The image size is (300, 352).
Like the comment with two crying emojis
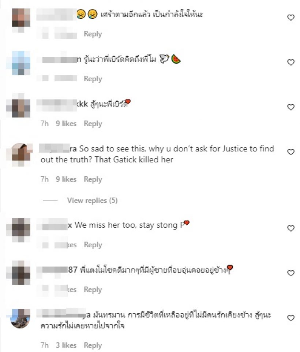pyautogui.click(x=291, y=18)
